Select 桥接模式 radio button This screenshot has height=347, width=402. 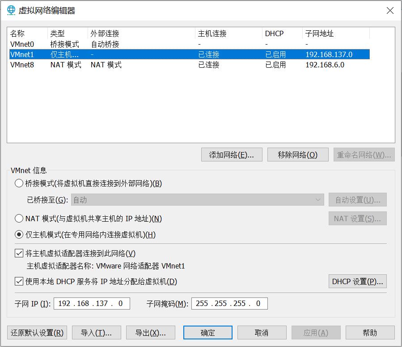click(x=19, y=183)
